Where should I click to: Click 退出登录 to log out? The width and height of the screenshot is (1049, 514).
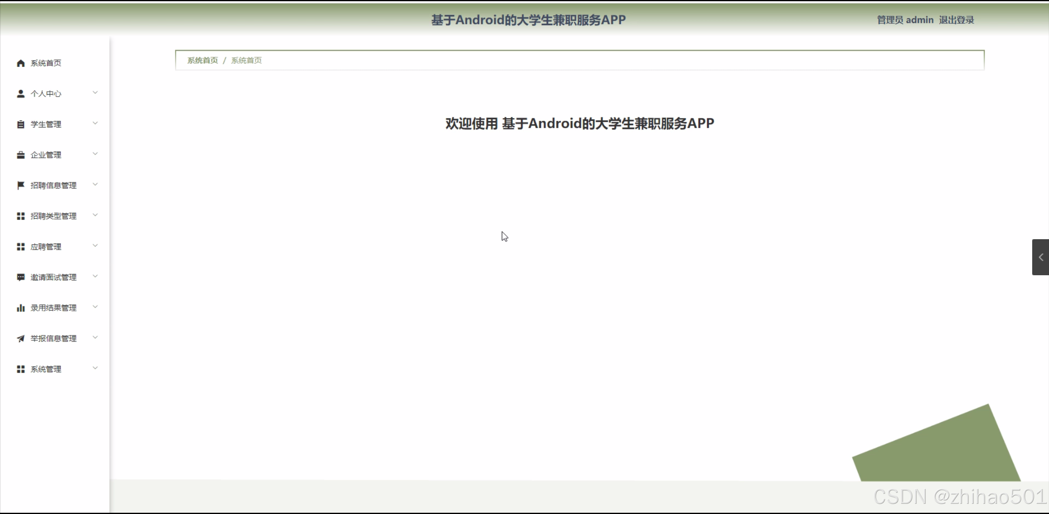point(957,20)
